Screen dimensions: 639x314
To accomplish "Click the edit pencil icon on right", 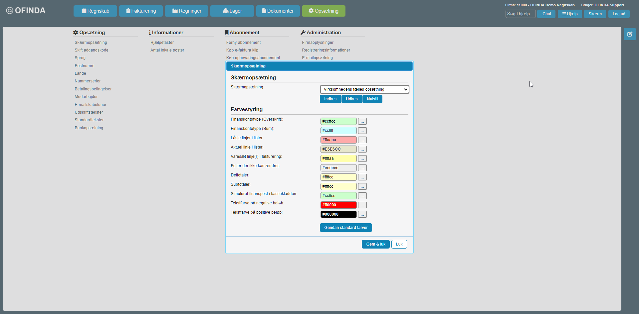I will tap(629, 34).
